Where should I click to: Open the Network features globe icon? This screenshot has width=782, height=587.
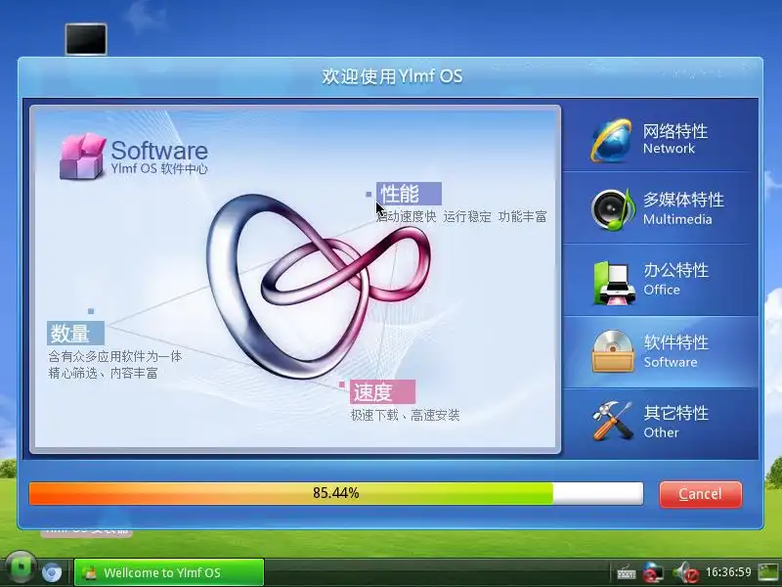612,141
